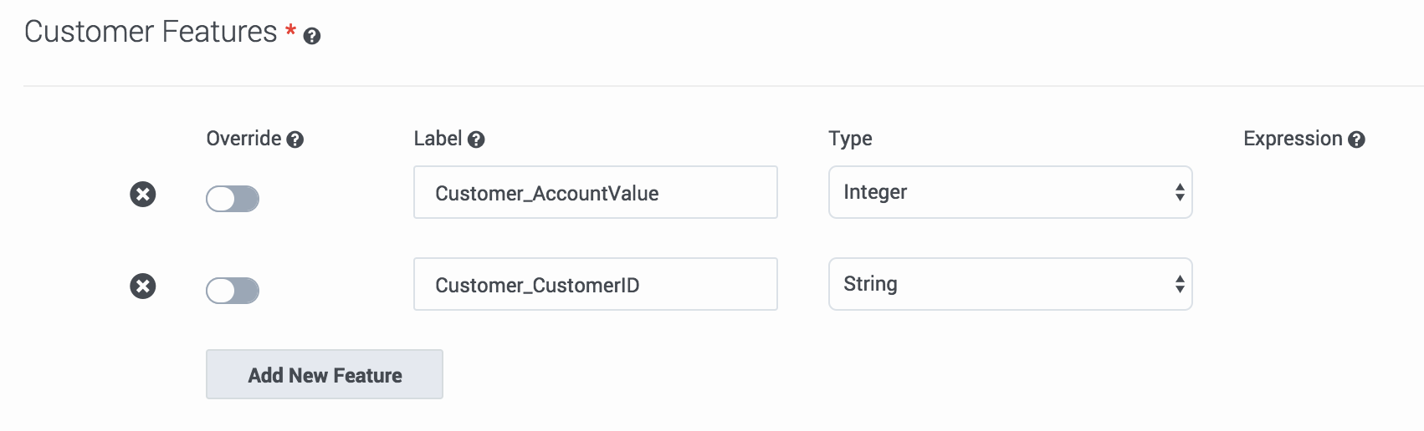Click the help icon beside Customer Features

[x=312, y=36]
